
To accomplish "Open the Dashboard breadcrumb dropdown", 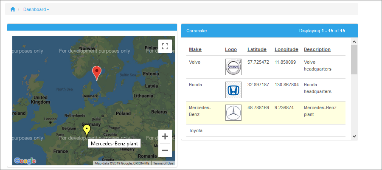I will [36, 9].
